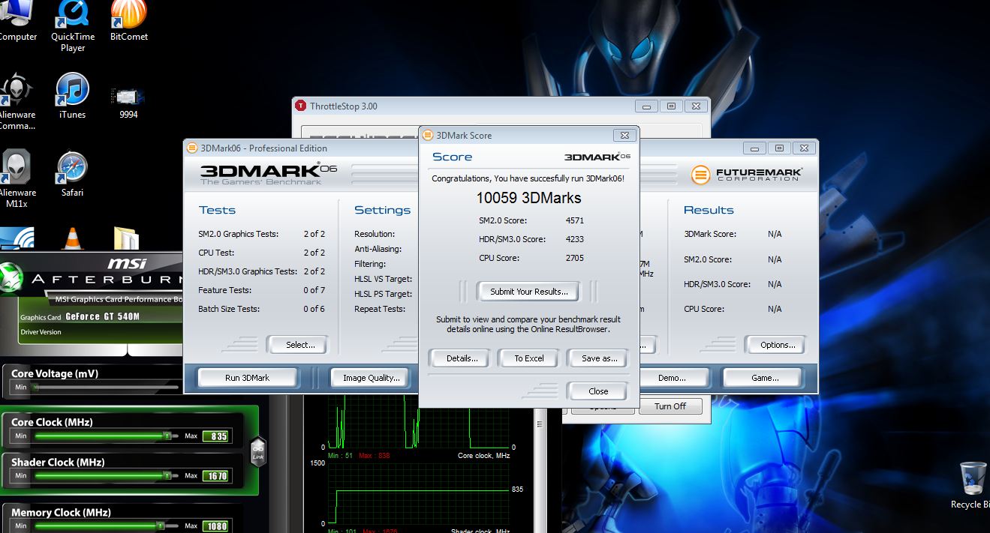Open score Details
This screenshot has width=990, height=533.
click(x=462, y=358)
